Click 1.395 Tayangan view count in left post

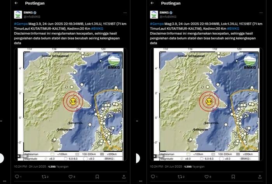[58, 166]
